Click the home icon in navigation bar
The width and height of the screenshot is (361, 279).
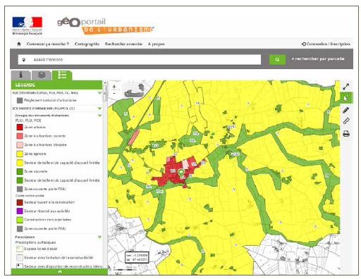click(x=19, y=44)
